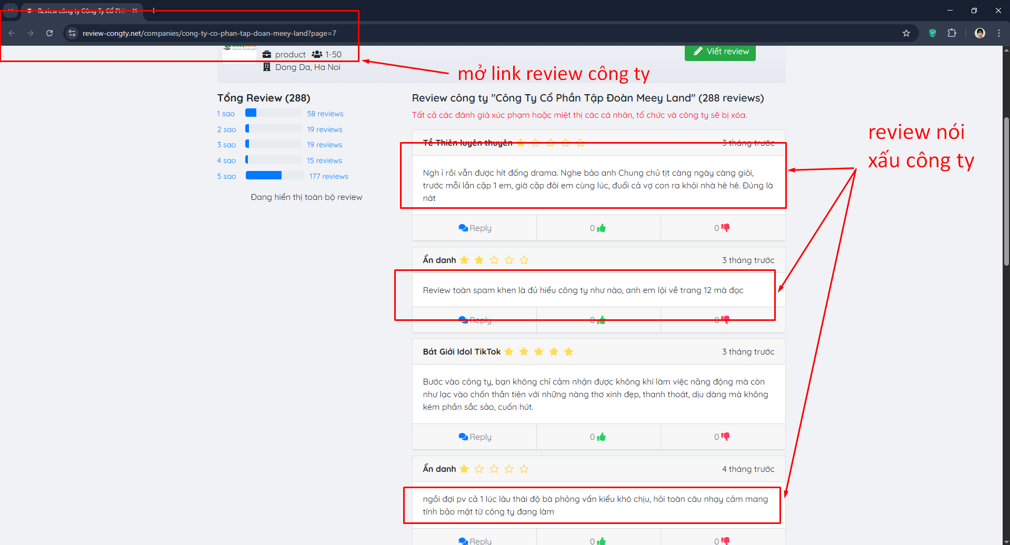The height and width of the screenshot is (545, 1010).
Task: Filter by 5 sao reviews
Action: click(226, 176)
